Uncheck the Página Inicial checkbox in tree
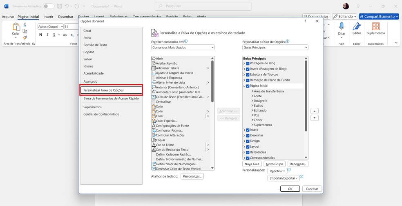The height and width of the screenshot is (206, 402). (x=248, y=86)
